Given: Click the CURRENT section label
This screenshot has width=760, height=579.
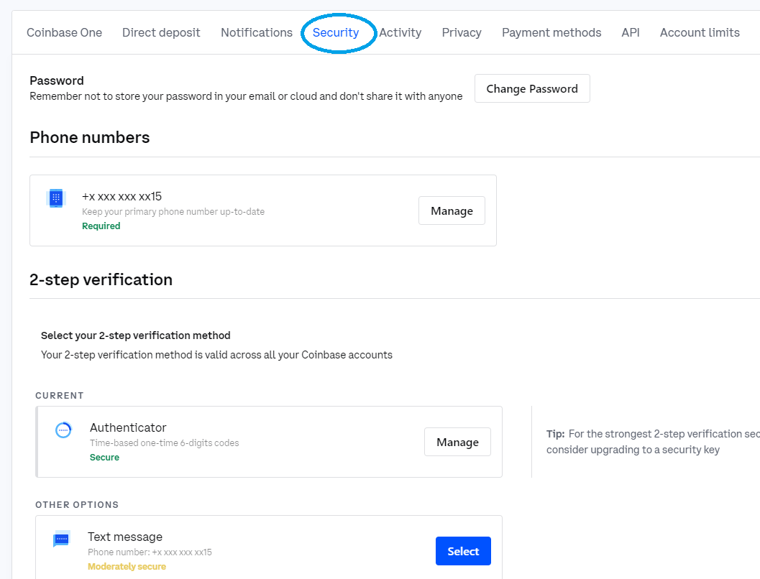Looking at the screenshot, I should click(x=60, y=396).
